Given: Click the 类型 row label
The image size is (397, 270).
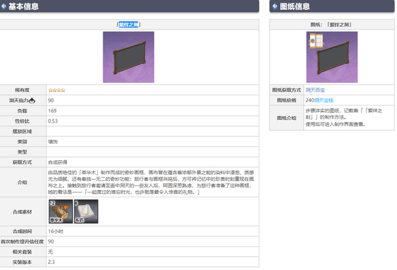Looking at the screenshot, I should 23,152.
